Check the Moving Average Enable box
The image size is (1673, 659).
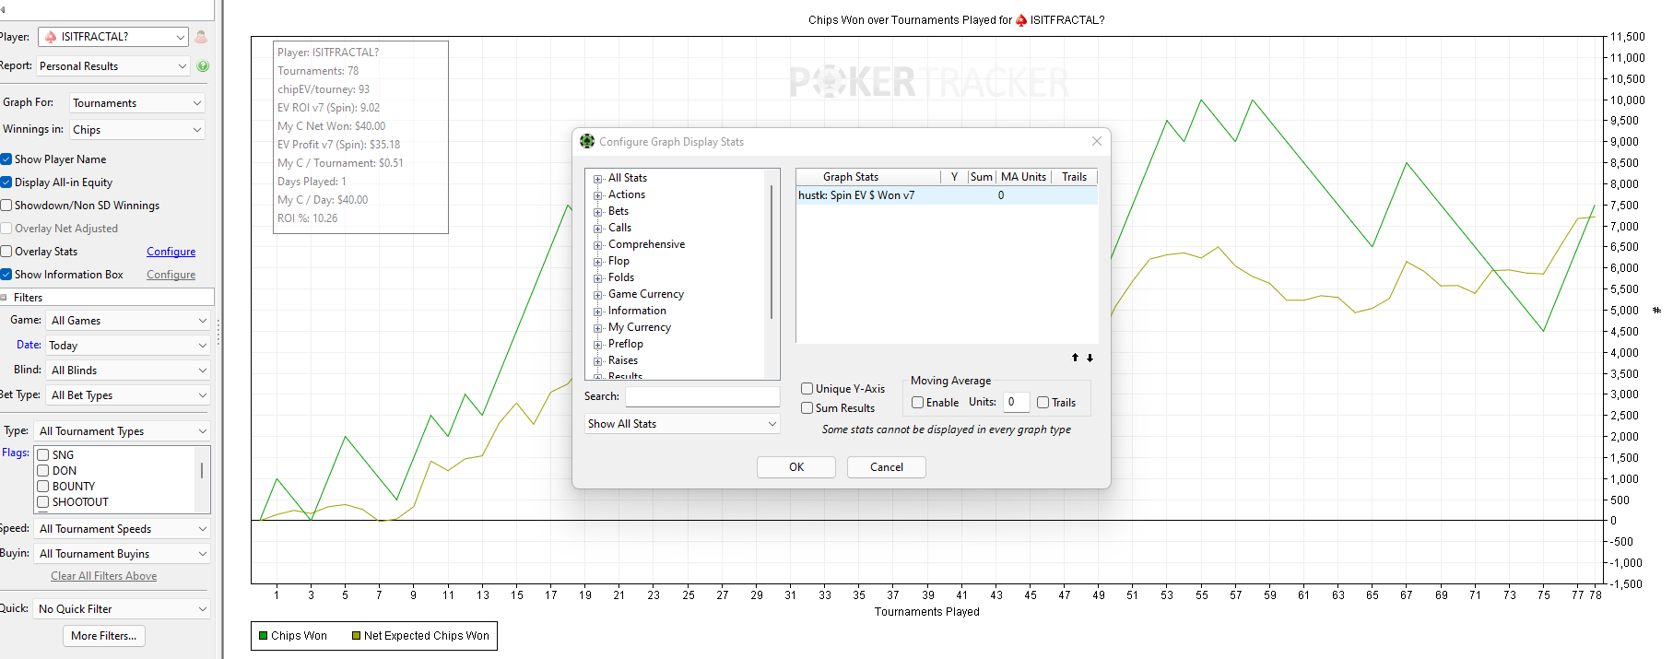tap(917, 403)
